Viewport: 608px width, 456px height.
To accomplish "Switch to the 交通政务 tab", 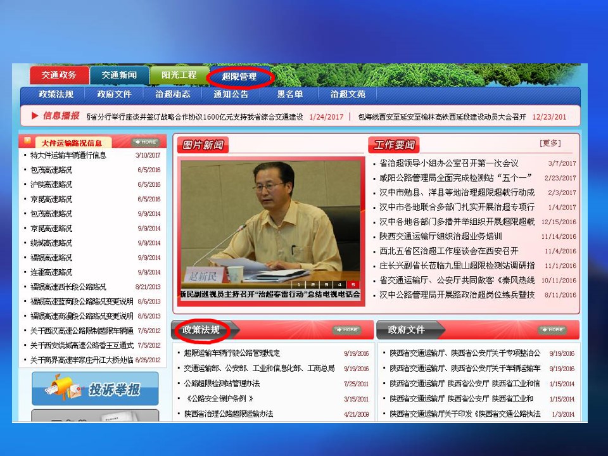I will tap(59, 75).
